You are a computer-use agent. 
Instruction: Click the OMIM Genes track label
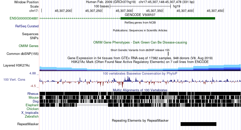(29, 46)
